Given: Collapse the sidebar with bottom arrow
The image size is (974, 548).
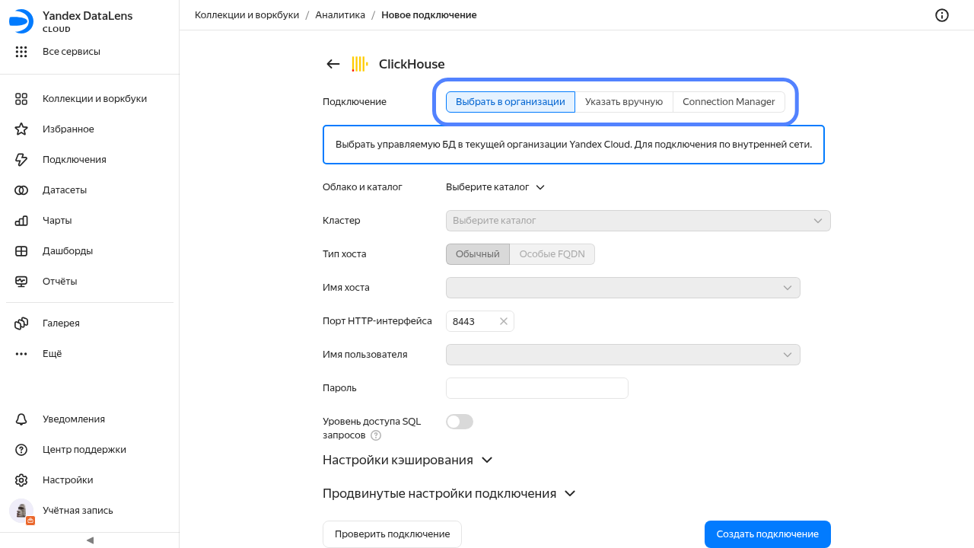Looking at the screenshot, I should pyautogui.click(x=90, y=540).
